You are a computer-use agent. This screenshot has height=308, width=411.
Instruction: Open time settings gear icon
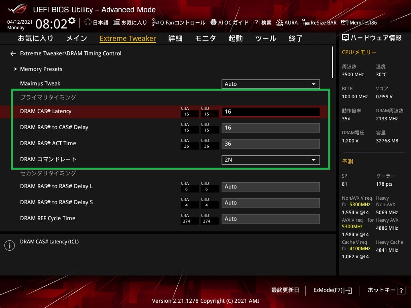(72, 21)
